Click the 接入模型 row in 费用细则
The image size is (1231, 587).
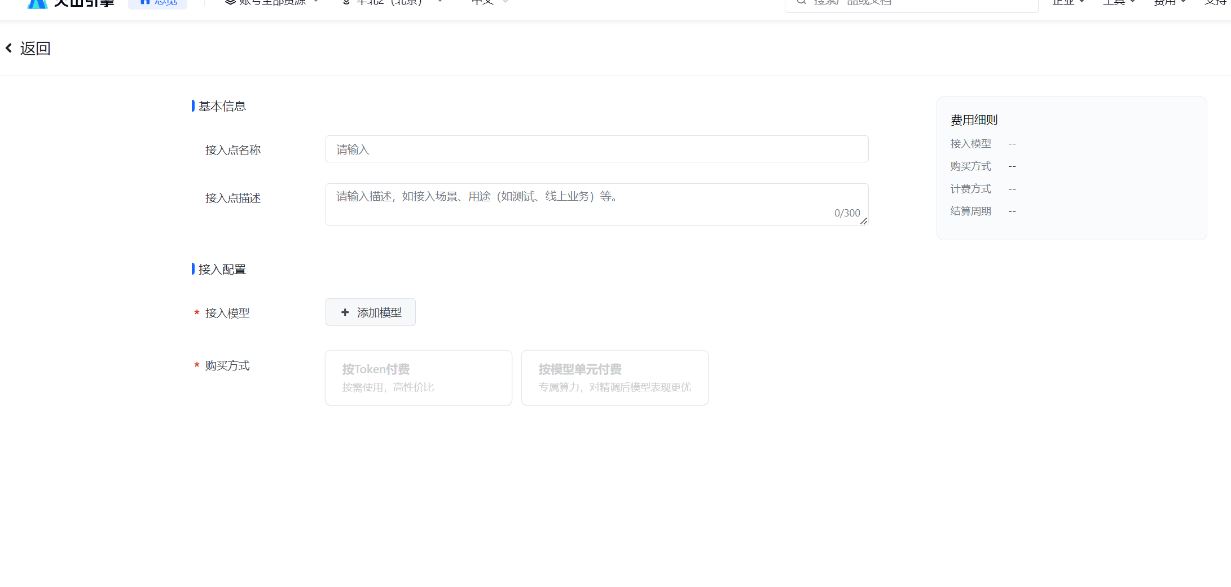tap(983, 144)
